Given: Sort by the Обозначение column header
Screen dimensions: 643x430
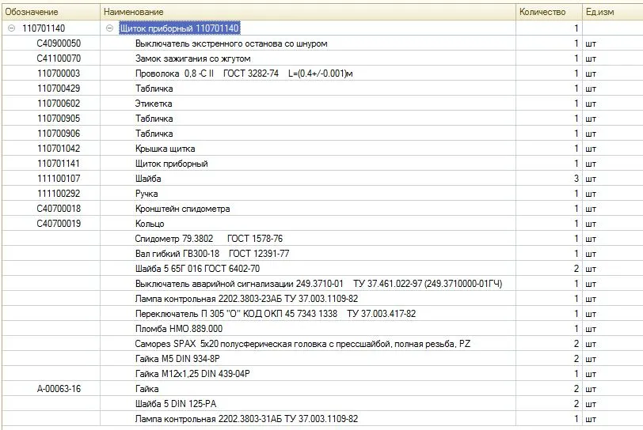Looking at the screenshot, I should pos(51,12).
